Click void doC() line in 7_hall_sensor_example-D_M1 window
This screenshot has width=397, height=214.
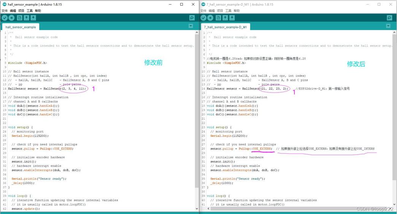click(x=232, y=115)
